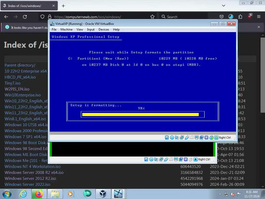Click USB indicator in background VM status bar
This screenshot has height=199, width=265.
tap(166, 159)
